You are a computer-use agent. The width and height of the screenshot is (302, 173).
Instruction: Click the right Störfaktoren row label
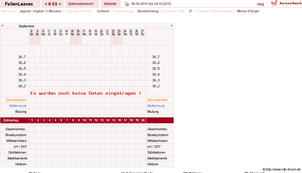(156, 152)
